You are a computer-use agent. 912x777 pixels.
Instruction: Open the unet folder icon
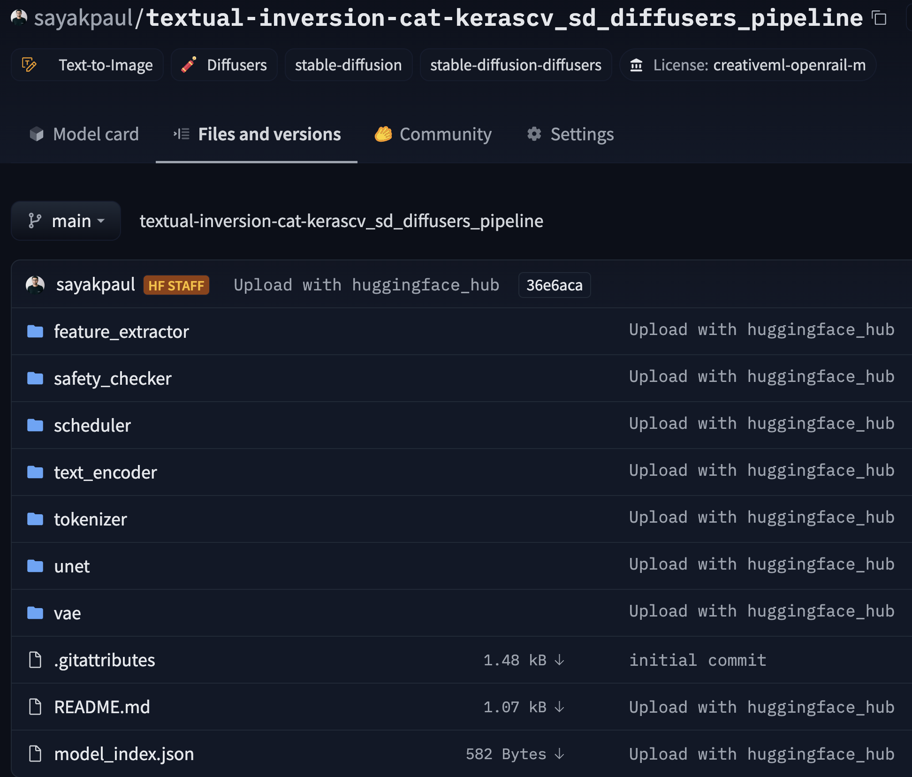coord(35,566)
